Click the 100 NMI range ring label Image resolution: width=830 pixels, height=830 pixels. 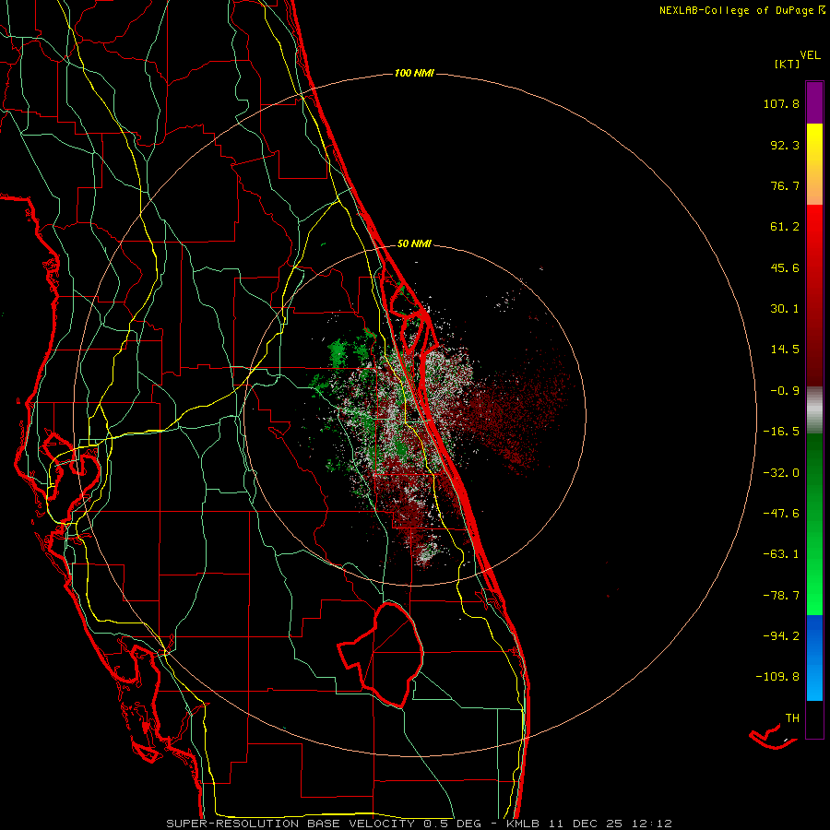[414, 73]
